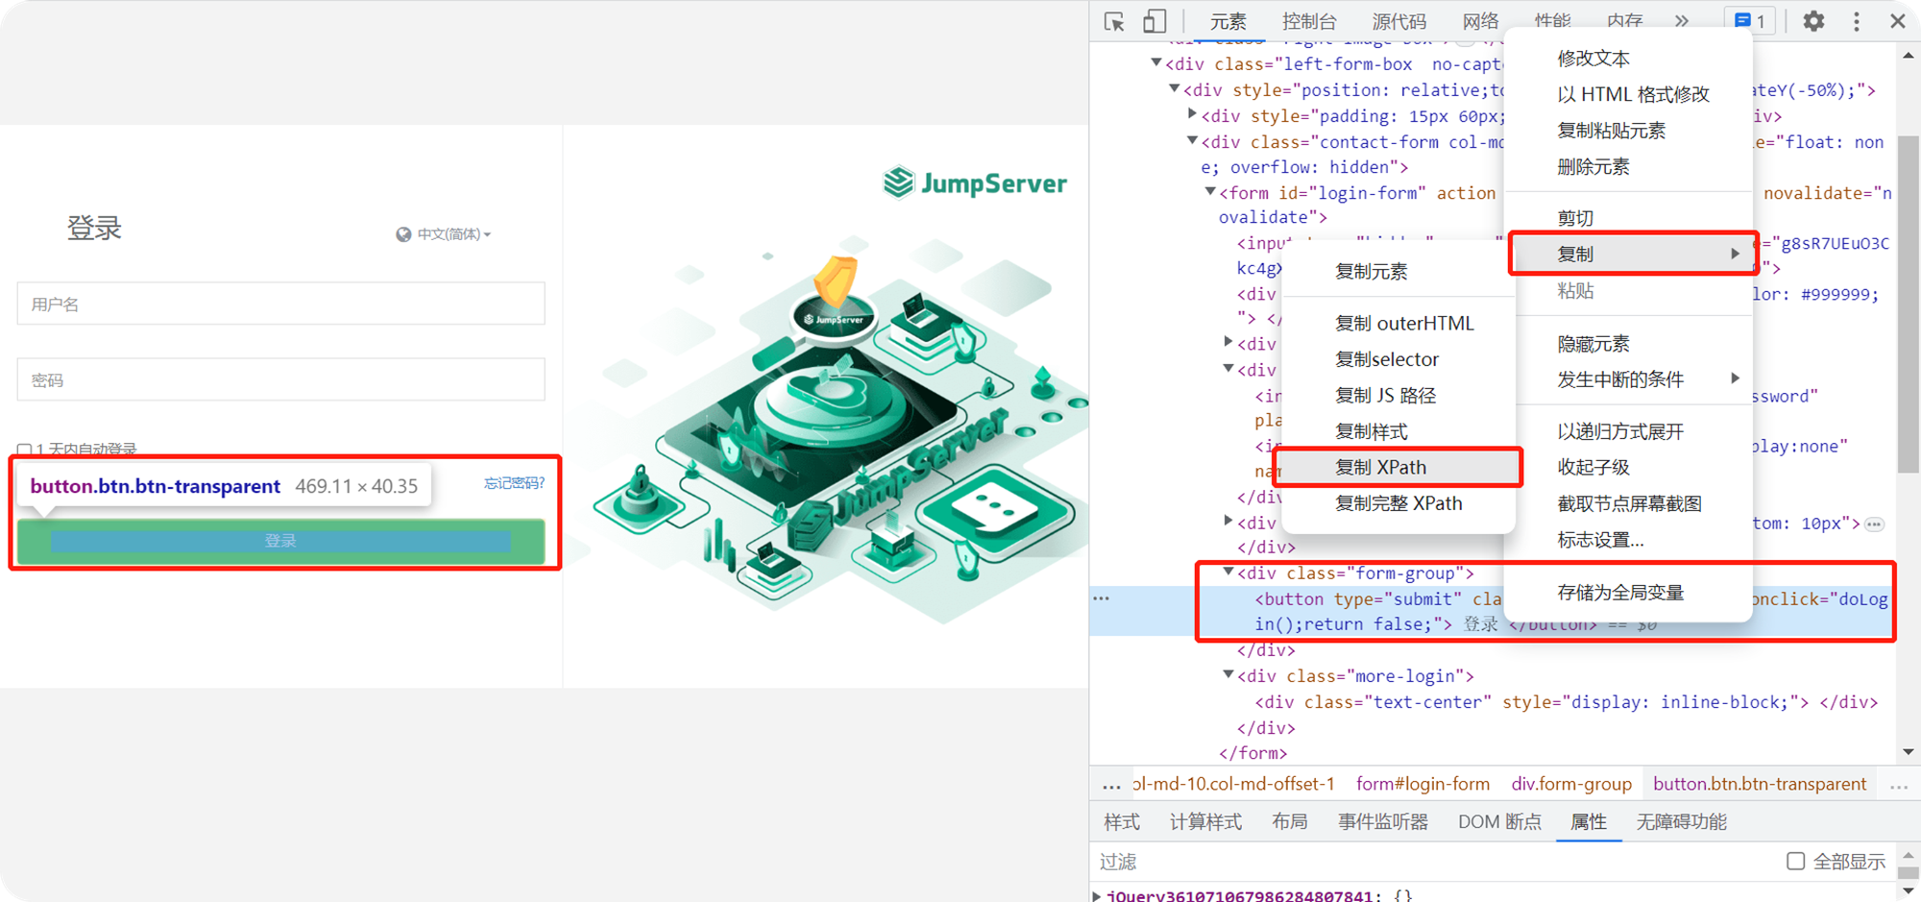Choose 复制 XPath from submenu
This screenshot has width=1921, height=902.
1399,467
